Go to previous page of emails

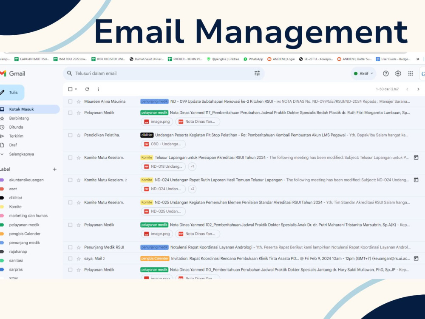tap(407, 89)
